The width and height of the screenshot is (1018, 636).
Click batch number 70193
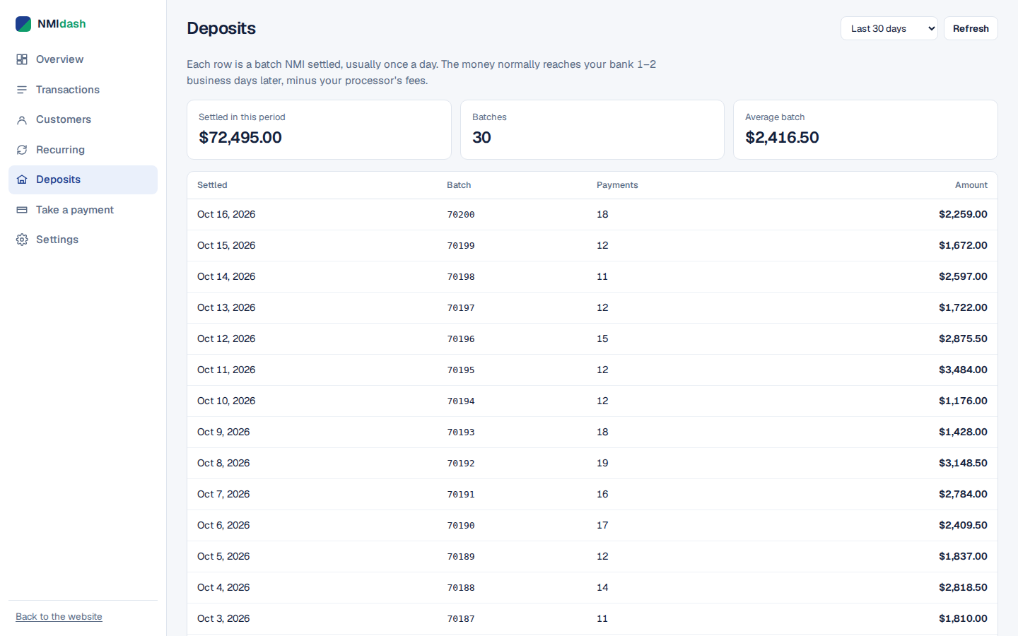(461, 432)
